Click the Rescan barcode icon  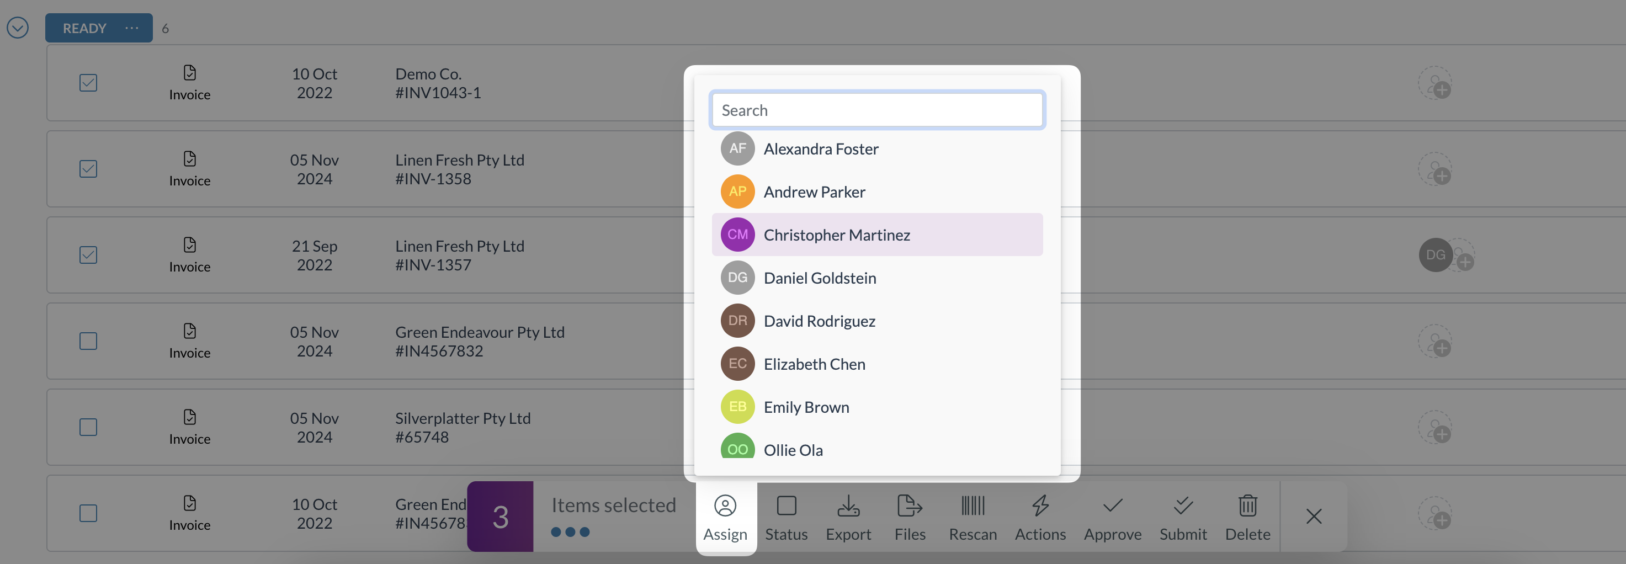pos(973,506)
